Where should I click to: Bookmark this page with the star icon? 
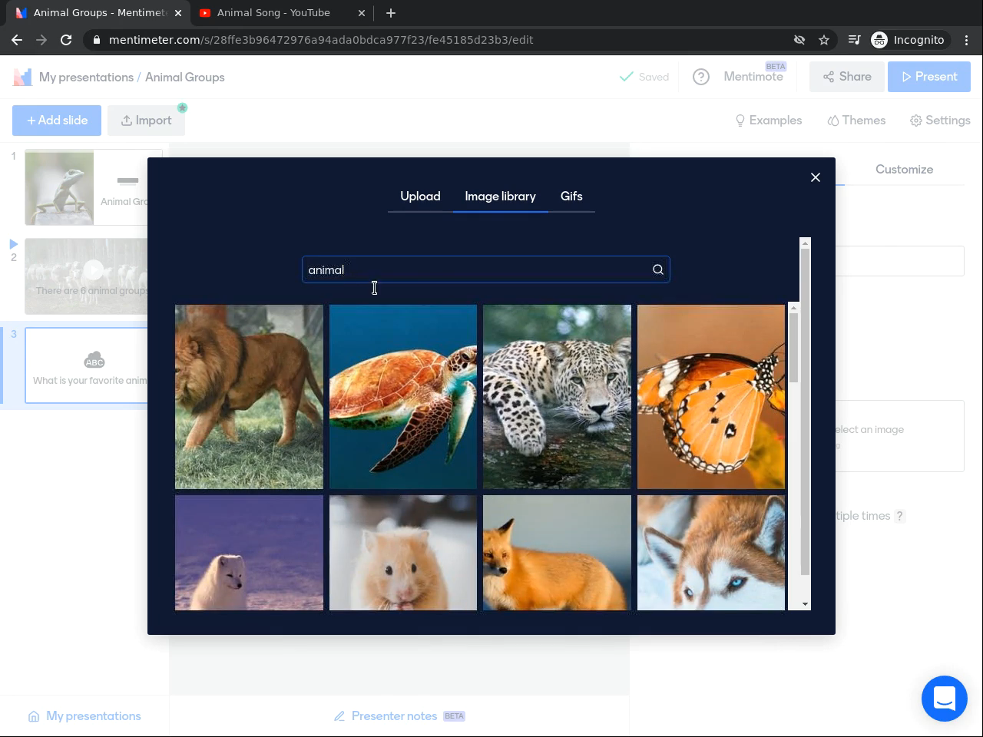point(824,40)
